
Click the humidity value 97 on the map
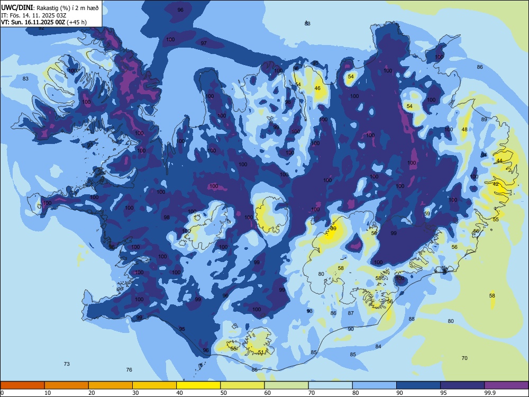click(x=204, y=43)
